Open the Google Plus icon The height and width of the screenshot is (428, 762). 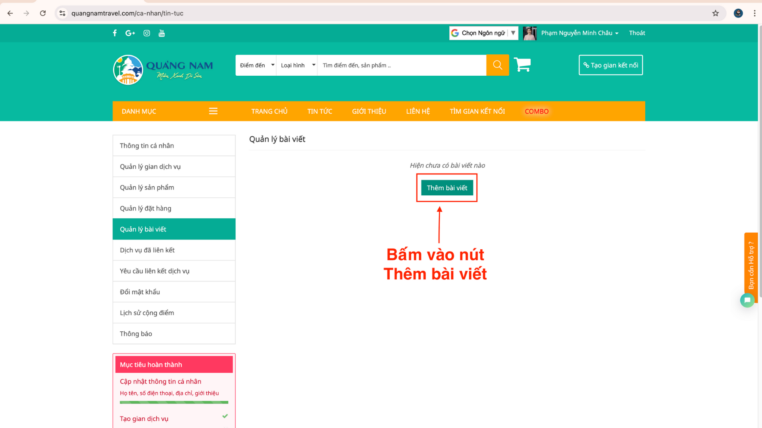pyautogui.click(x=130, y=33)
